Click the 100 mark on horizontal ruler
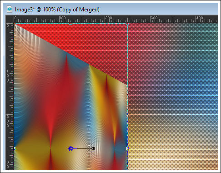The width and height of the screenshot is (221, 173). [63, 18]
